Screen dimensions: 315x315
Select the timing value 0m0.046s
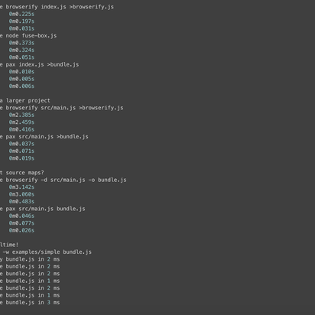(21, 216)
